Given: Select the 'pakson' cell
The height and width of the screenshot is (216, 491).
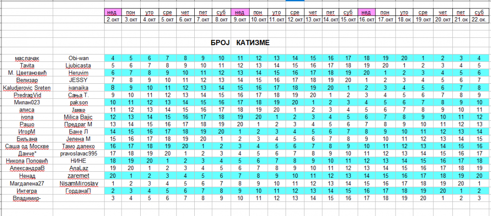Looking at the screenshot, I should click(x=79, y=102).
